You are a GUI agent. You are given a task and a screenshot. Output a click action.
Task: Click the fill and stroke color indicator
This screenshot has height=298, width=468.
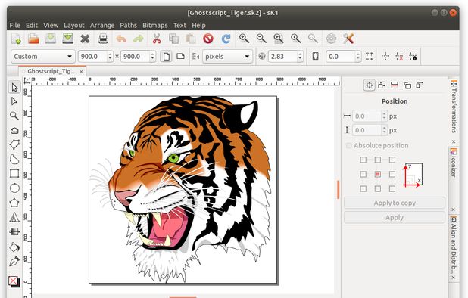click(x=14, y=281)
